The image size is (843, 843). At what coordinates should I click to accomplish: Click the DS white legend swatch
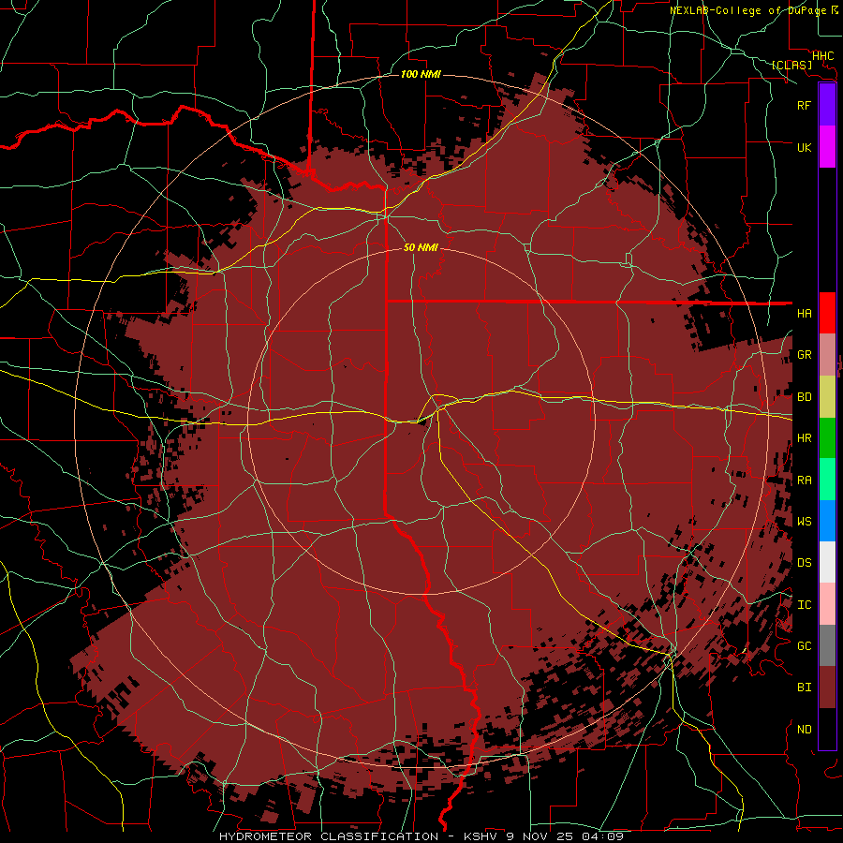[x=827, y=562]
